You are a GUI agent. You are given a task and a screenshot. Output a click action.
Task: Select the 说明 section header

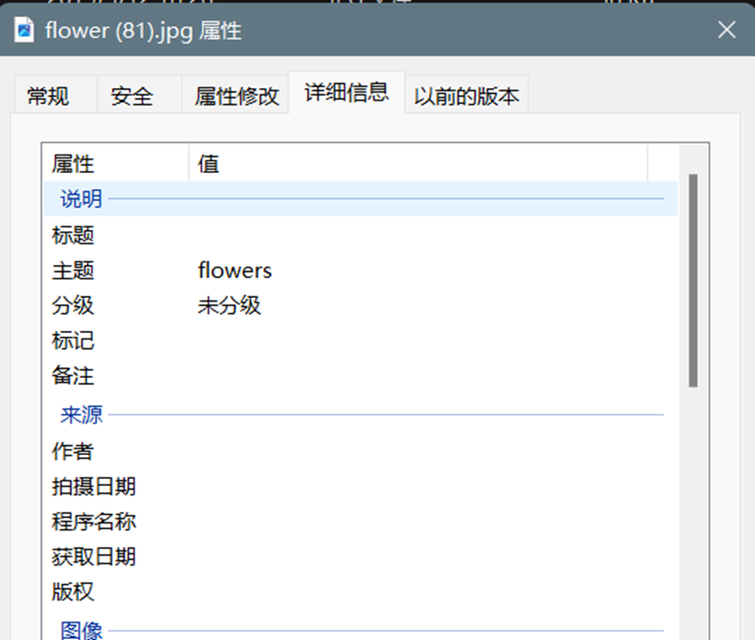(81, 199)
